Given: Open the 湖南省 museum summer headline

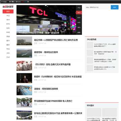Looking at the screenshot, I should [46, 89].
